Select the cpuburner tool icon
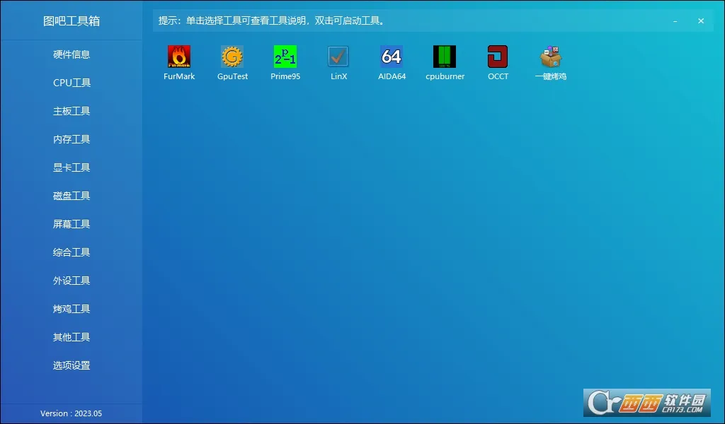Screen dimensions: 725x424 click(445, 57)
